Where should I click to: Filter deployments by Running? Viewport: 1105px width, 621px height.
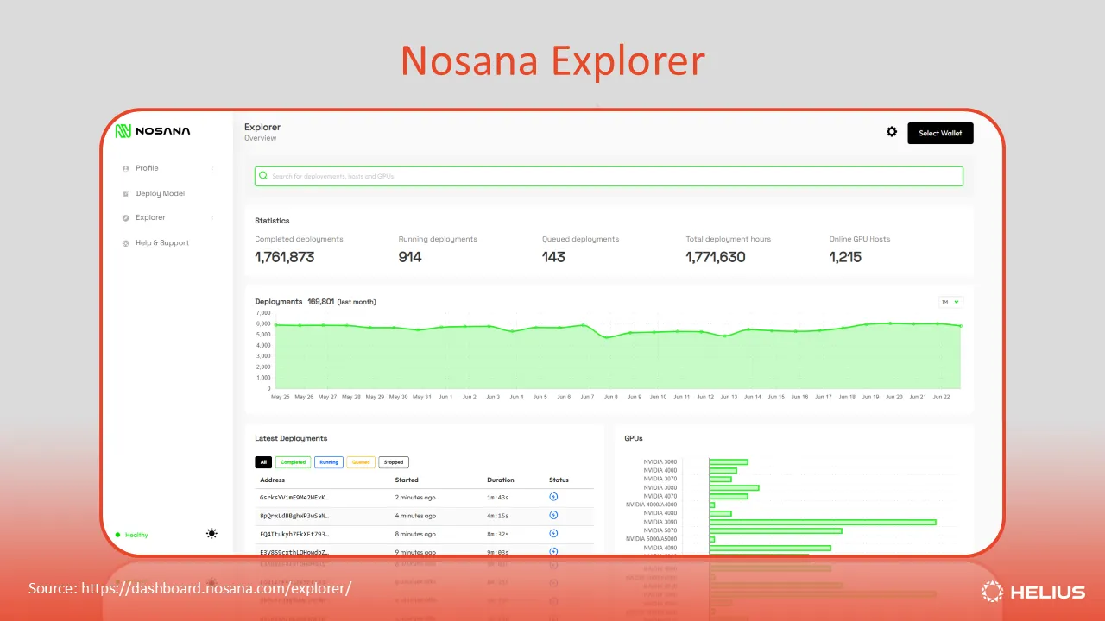(x=329, y=462)
